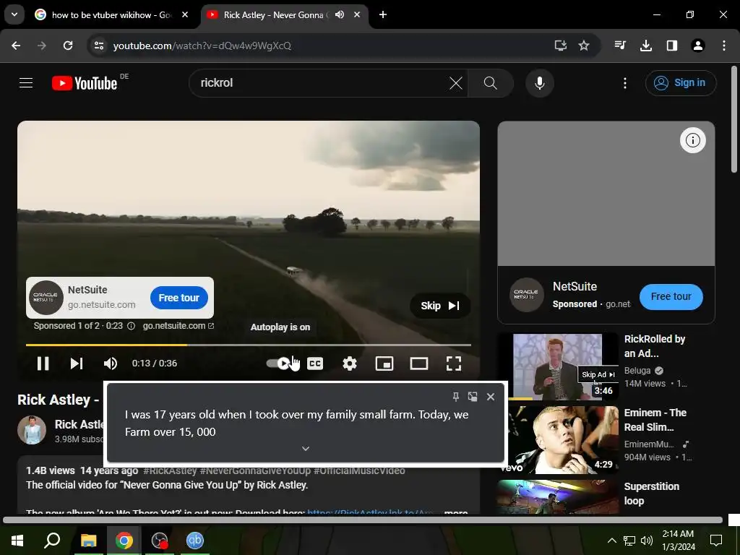Open Chrome downloads

coord(646,46)
